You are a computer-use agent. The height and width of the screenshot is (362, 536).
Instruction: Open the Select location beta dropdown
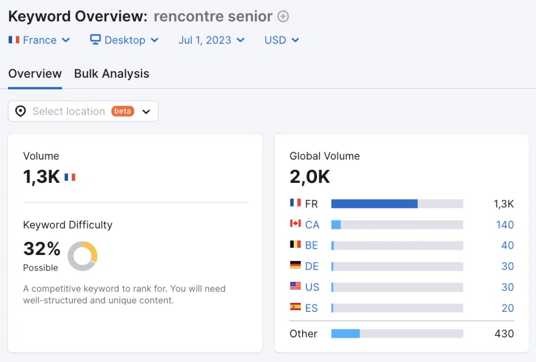click(83, 111)
